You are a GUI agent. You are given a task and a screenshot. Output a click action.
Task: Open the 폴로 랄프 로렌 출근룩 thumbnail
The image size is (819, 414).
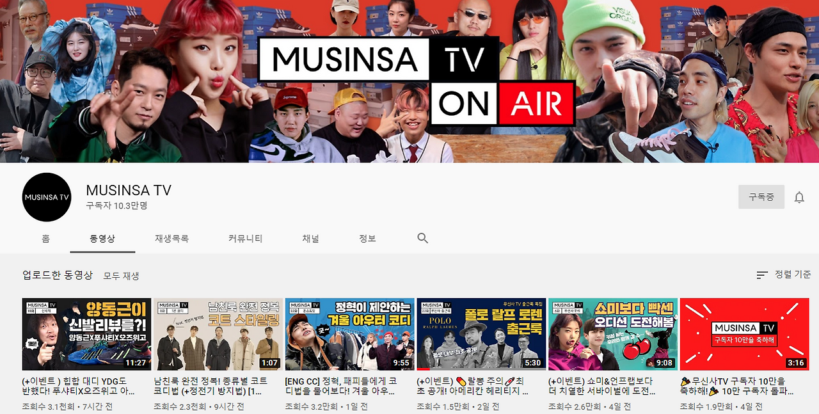tap(481, 334)
